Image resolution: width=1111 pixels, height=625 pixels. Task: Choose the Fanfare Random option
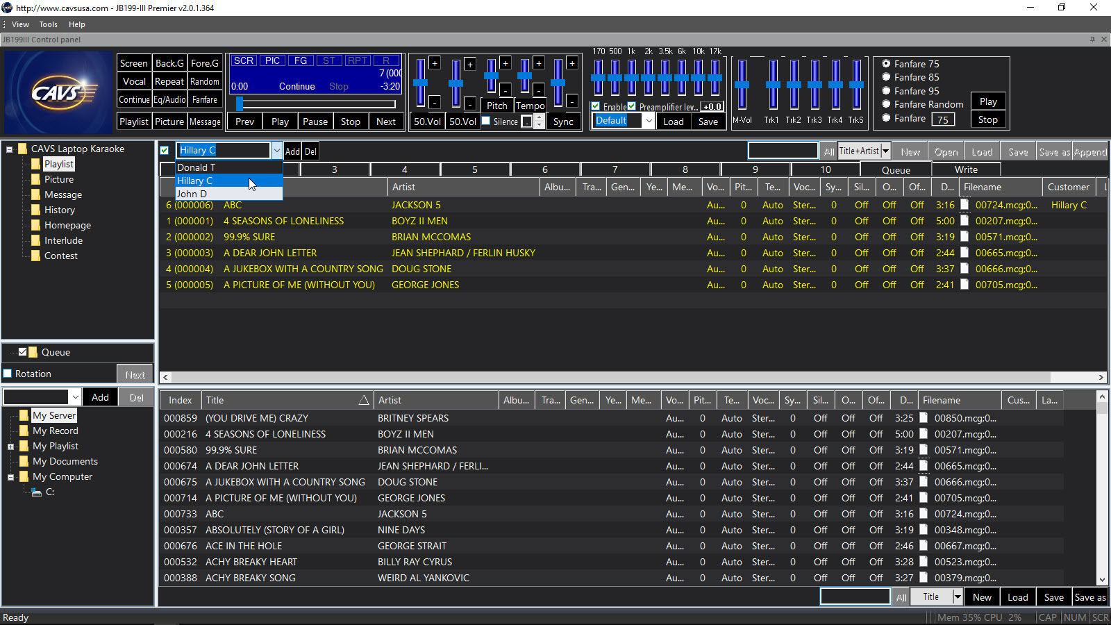click(x=886, y=104)
